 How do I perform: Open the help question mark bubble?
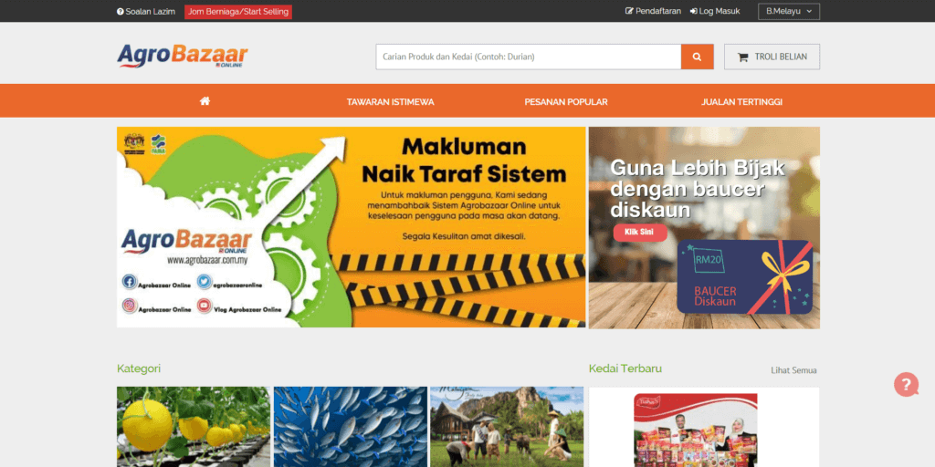coord(906,384)
